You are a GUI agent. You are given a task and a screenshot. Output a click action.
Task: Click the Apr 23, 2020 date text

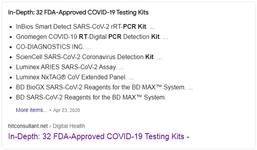coord(67,110)
